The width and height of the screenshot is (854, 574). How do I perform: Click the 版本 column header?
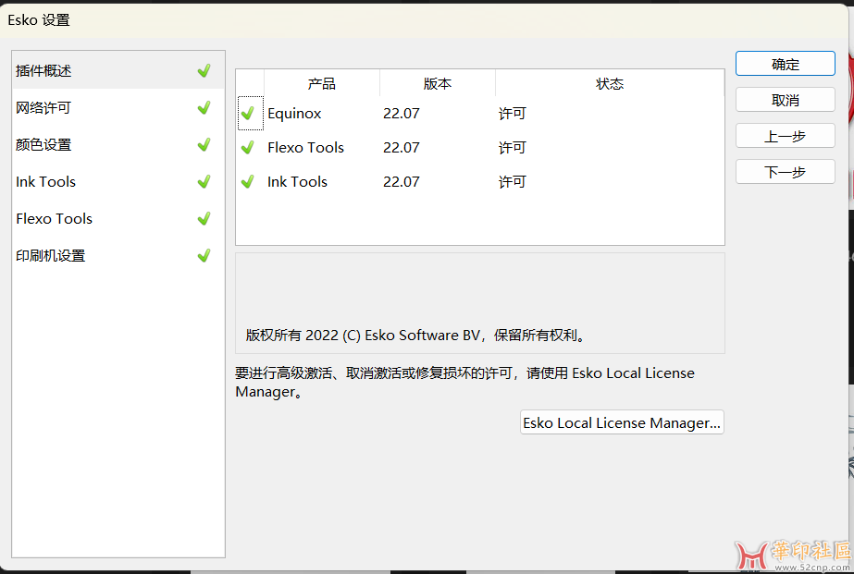437,84
